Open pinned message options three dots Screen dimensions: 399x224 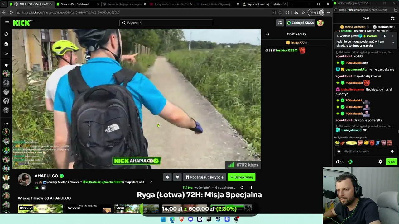393,36
